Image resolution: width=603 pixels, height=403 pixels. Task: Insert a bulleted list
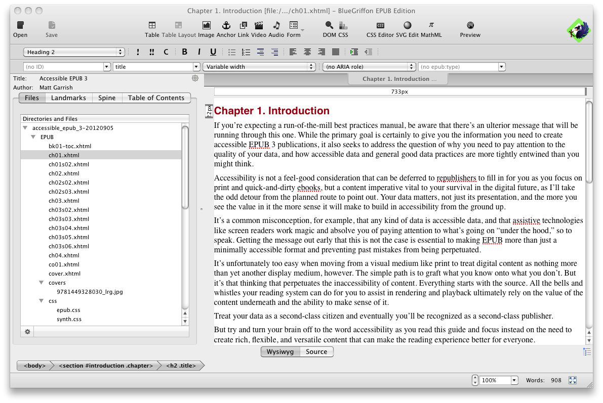coord(231,52)
